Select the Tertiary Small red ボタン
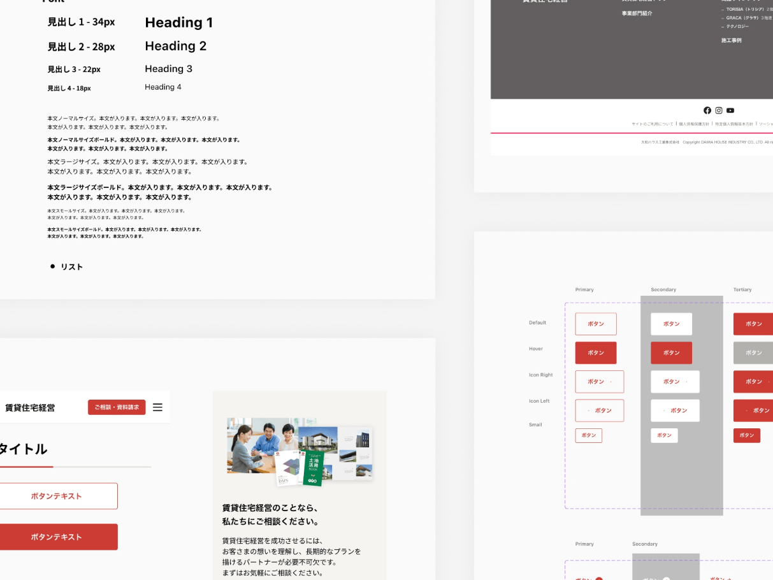Screen dimensions: 773x580 pos(747,435)
